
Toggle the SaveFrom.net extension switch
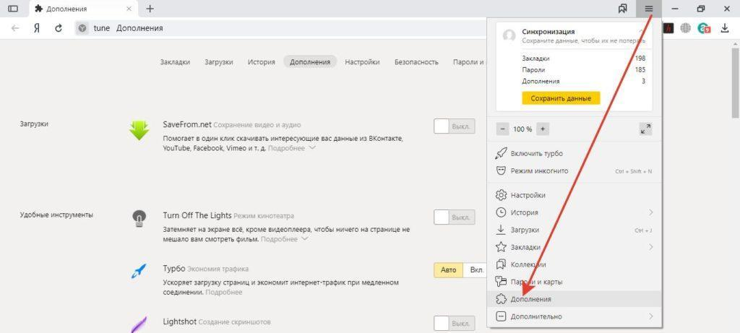pyautogui.click(x=454, y=126)
